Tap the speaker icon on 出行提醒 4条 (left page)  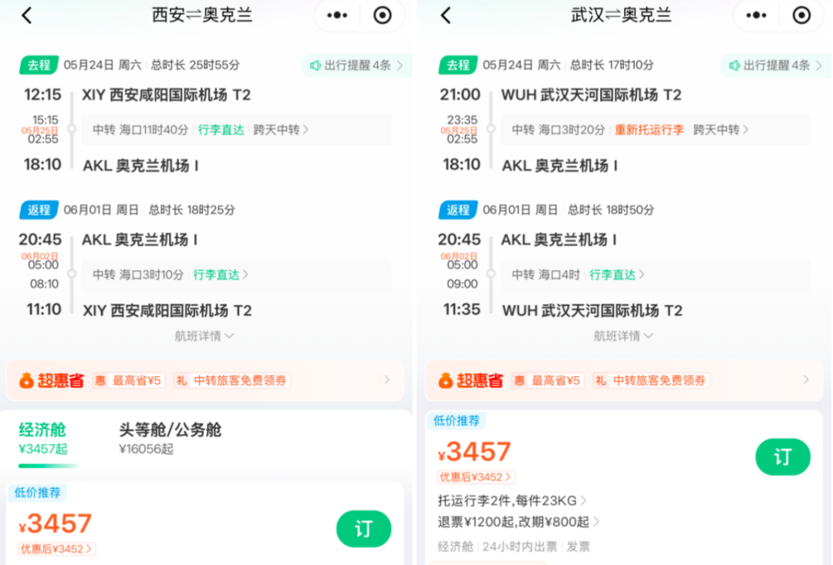tap(316, 66)
